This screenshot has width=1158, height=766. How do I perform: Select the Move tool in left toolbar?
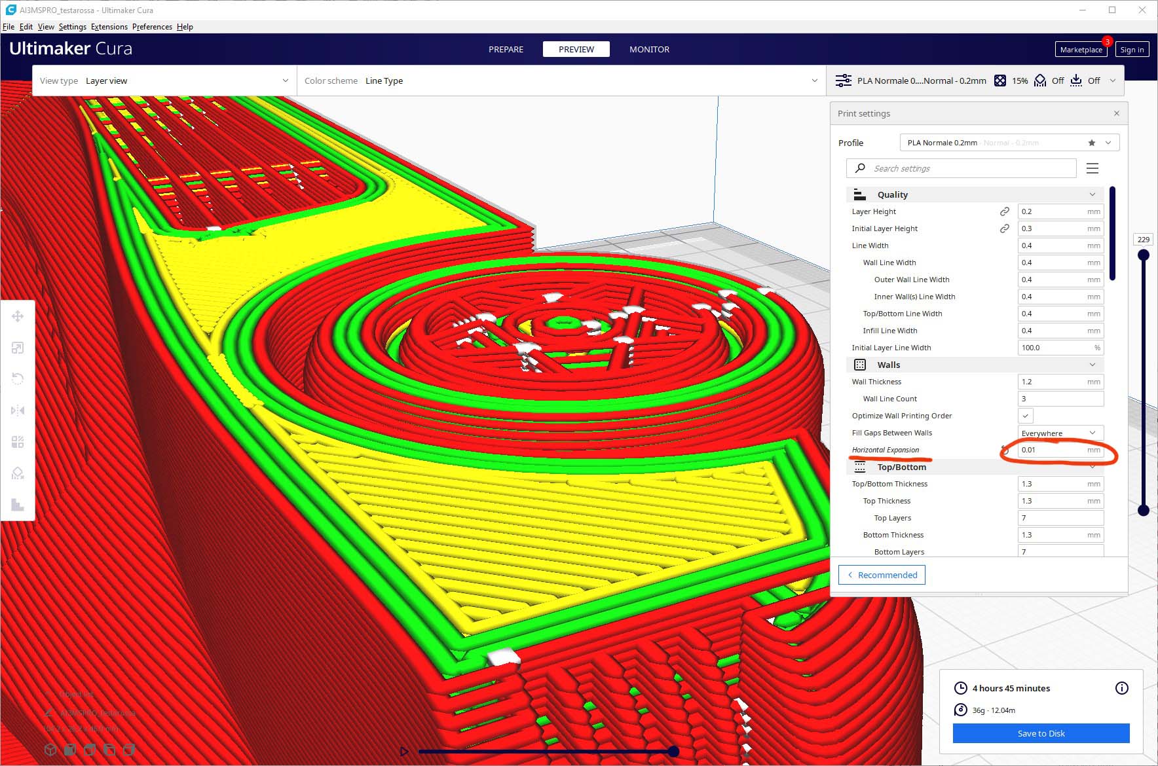(x=18, y=316)
